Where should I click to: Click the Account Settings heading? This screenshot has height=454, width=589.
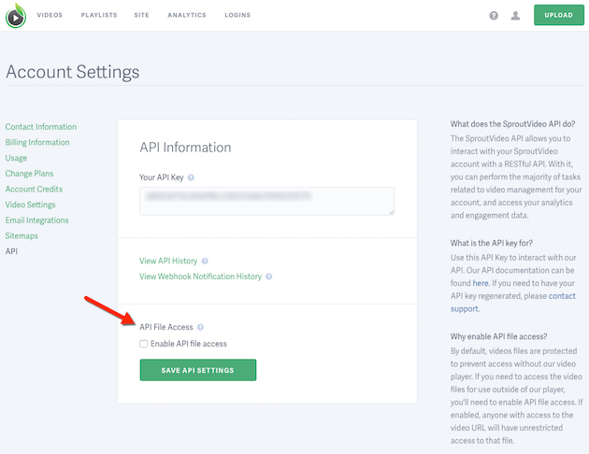click(x=73, y=72)
